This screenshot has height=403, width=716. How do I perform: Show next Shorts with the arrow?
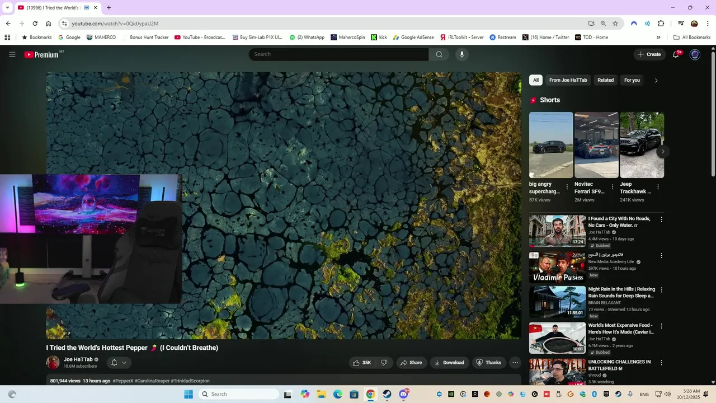pos(663,152)
